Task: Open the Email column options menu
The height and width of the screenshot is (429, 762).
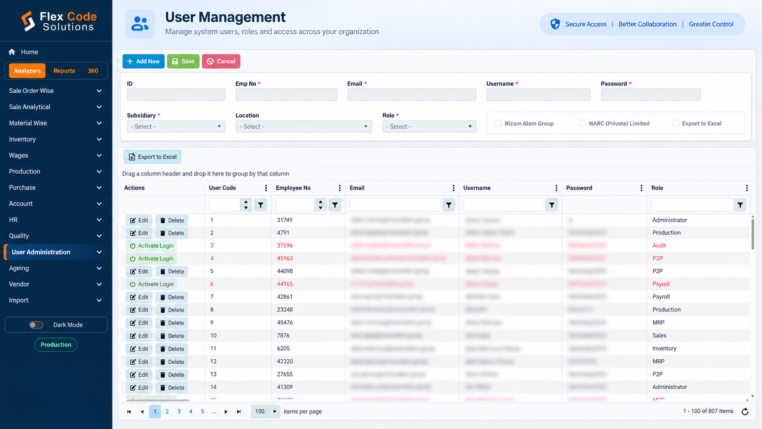Action: [453, 188]
